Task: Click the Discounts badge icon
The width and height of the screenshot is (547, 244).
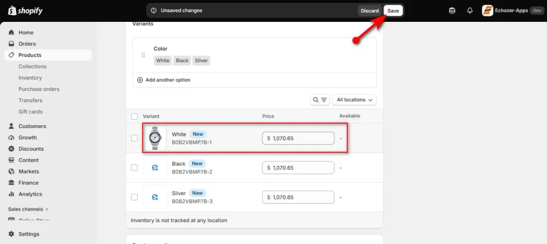Action: (x=12, y=149)
